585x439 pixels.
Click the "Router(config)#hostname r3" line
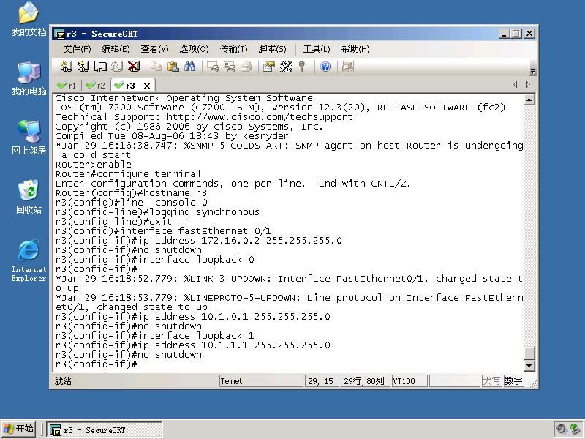coord(131,193)
